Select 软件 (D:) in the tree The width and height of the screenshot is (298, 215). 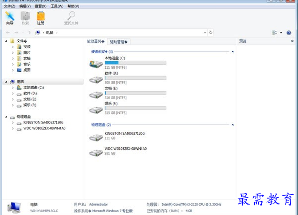coord(30,94)
